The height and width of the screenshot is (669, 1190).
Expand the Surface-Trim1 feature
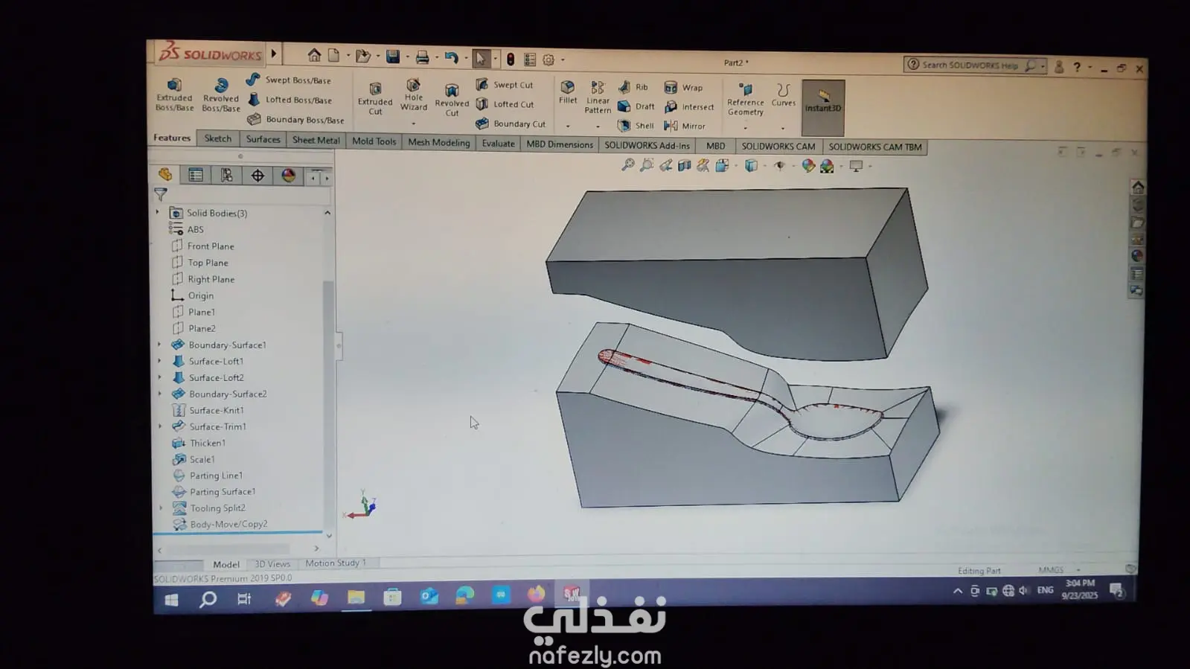[160, 426]
